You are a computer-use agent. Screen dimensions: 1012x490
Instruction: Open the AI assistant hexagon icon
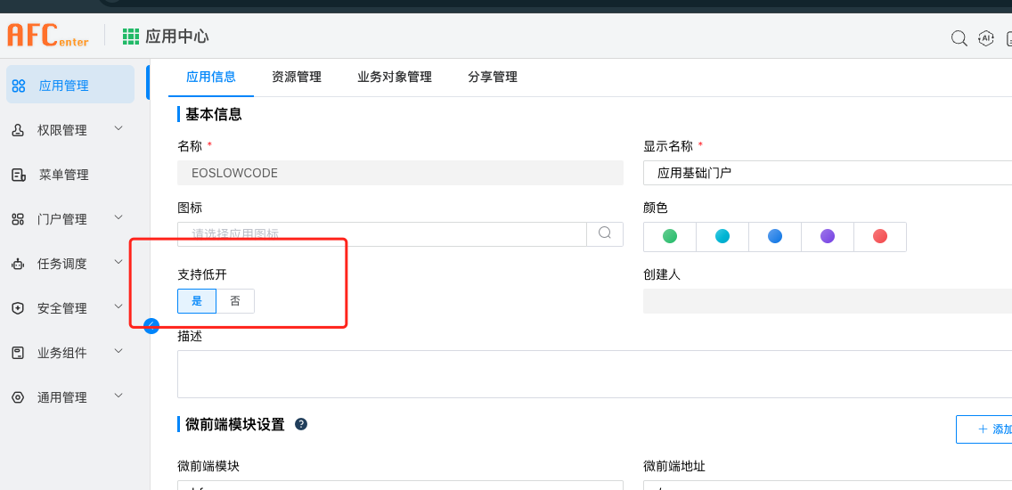point(985,38)
